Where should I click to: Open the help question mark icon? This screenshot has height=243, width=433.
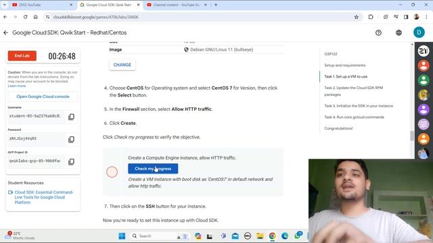click(x=378, y=32)
